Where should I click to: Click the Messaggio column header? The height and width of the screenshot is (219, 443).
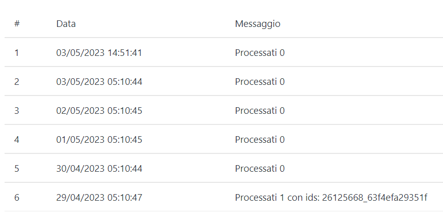coord(258,24)
